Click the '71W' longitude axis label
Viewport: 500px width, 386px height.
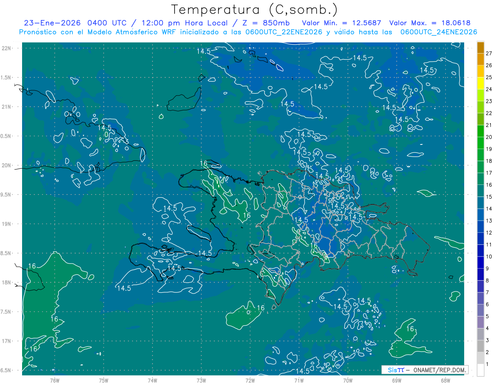point(299,380)
